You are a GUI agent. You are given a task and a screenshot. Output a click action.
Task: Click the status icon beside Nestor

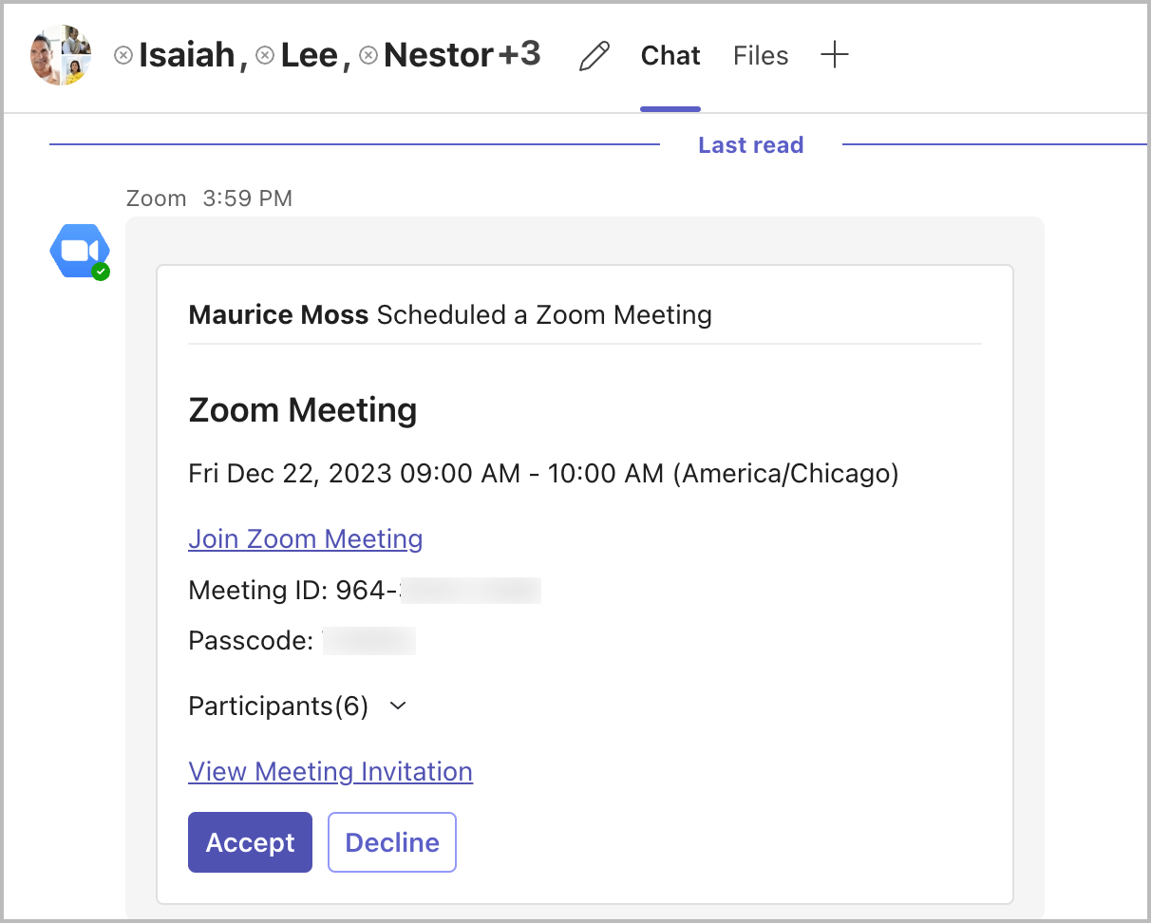368,55
